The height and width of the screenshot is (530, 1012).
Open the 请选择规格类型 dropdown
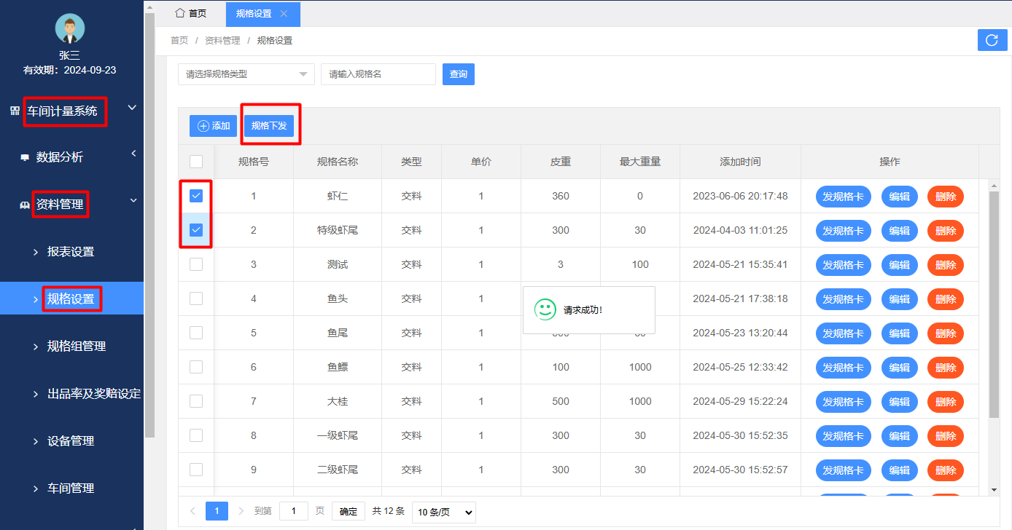(246, 74)
